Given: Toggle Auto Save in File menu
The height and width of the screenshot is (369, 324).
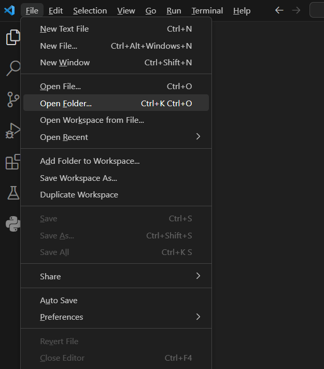Looking at the screenshot, I should 116,300.
